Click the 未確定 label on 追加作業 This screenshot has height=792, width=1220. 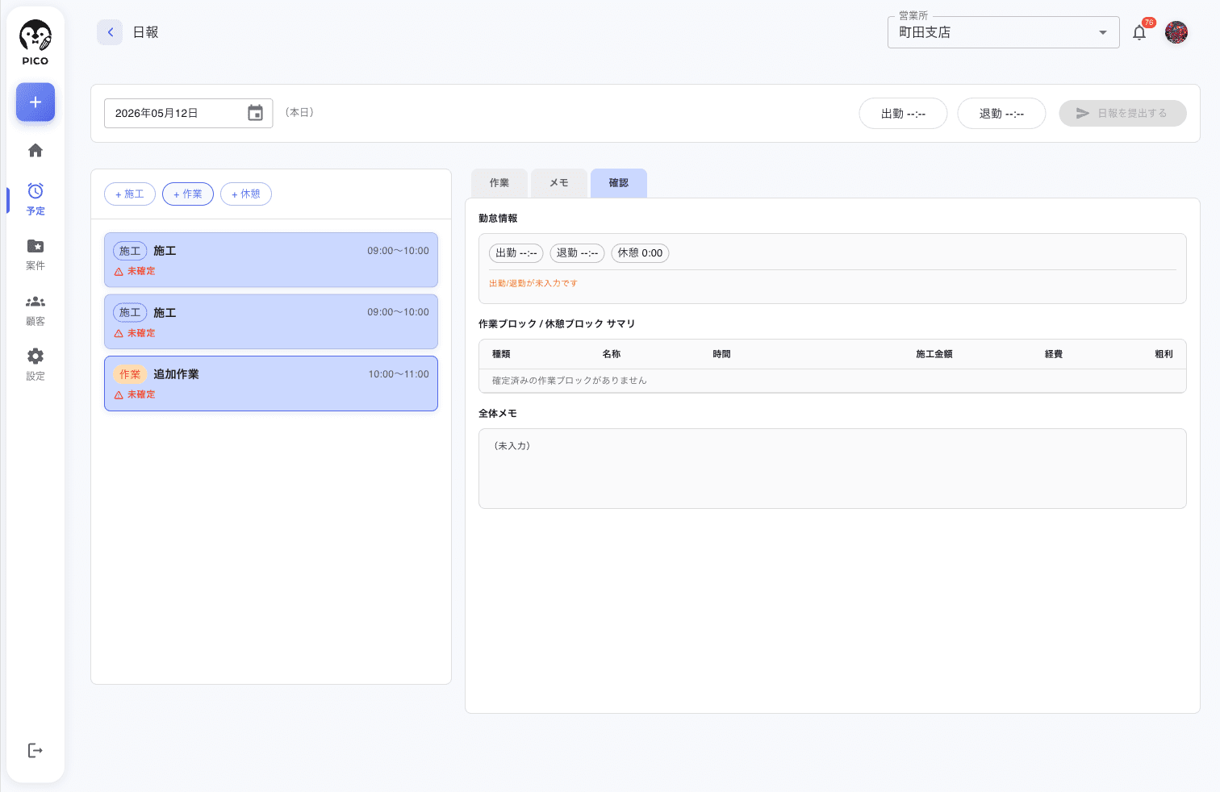pos(141,395)
